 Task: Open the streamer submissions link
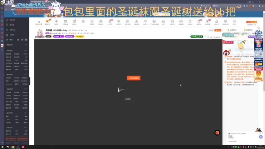(233, 30)
